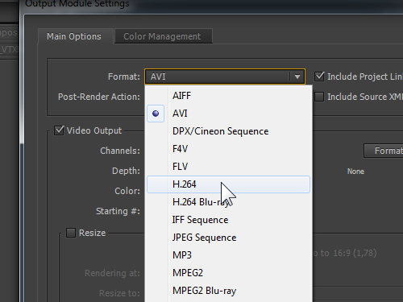Select the AVI radio bullet
Screen dimensions: 403x302
point(156,114)
